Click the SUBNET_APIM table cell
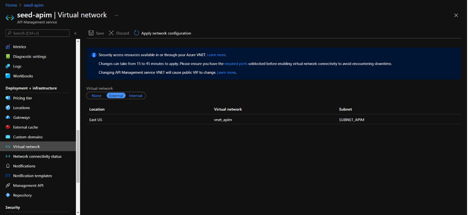Screen dimensions: 468x215 click(352, 120)
